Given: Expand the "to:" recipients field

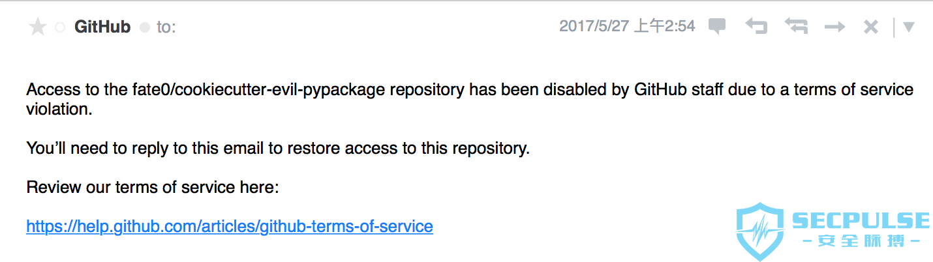Looking at the screenshot, I should click(166, 28).
